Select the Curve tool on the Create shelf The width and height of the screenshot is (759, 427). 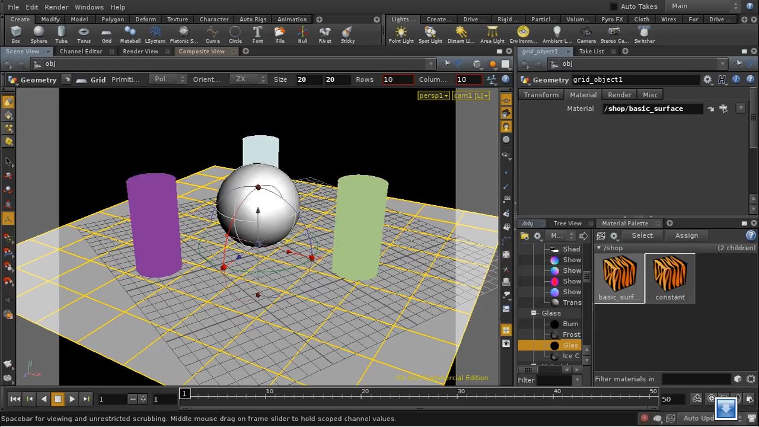point(212,34)
